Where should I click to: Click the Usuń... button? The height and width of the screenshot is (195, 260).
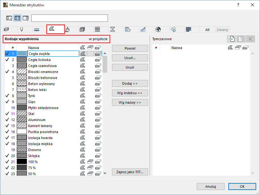tap(130, 58)
